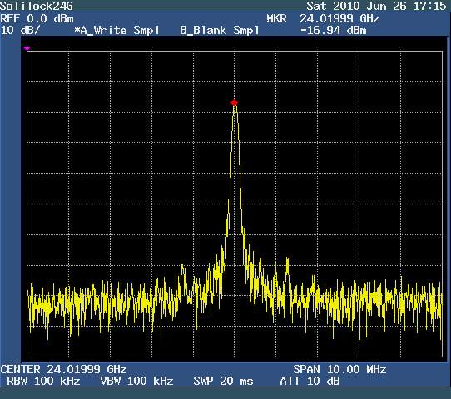Select the 10 dB/ scale setting
Viewport: 451px width, 399px height.
pos(21,30)
